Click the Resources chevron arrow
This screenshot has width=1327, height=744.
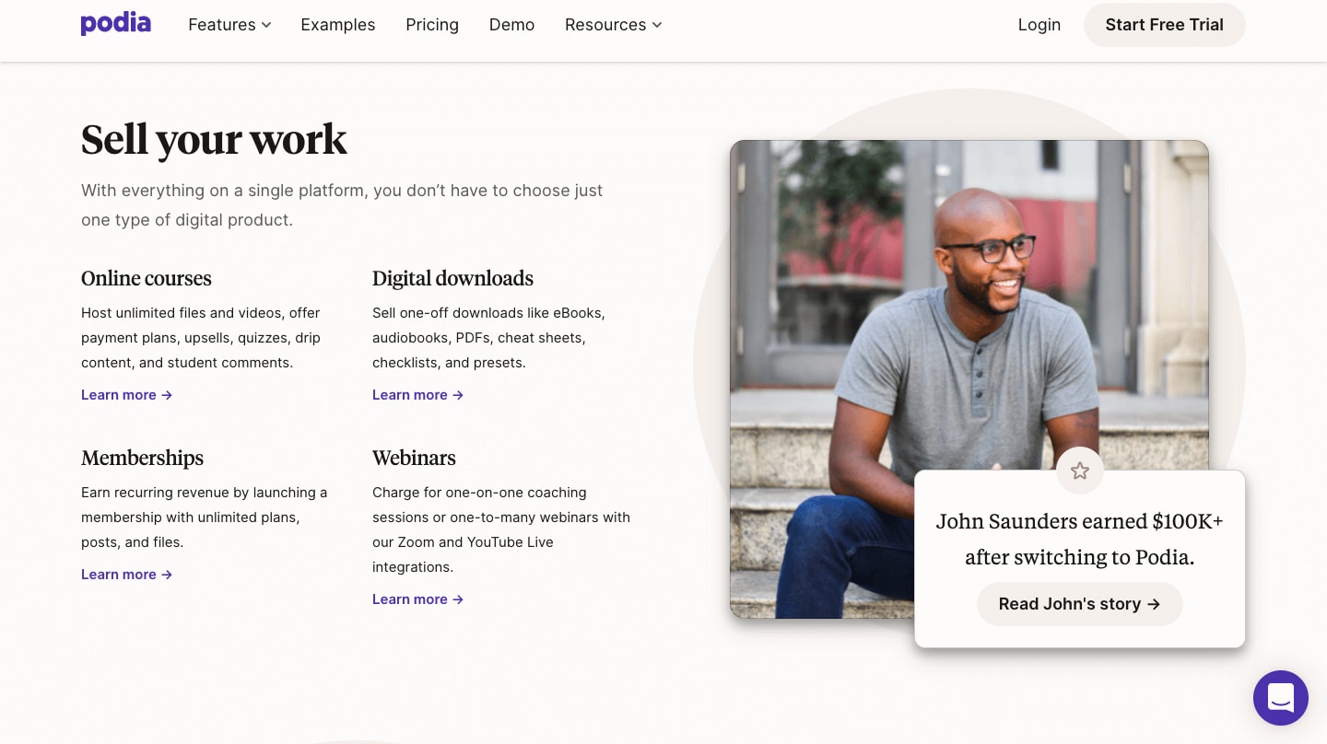[x=657, y=25]
